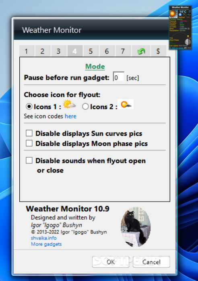Enable Disable displays Sun curves pics

point(29,133)
